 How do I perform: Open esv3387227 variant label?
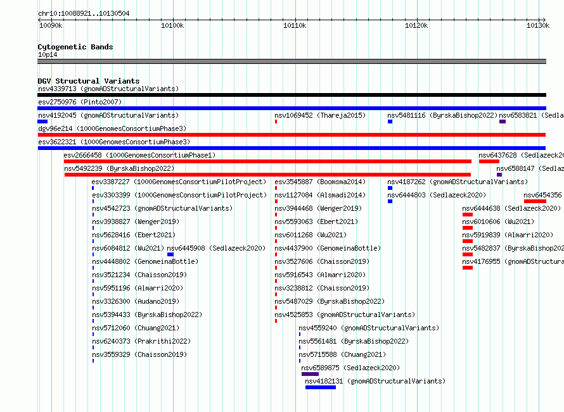point(179,182)
